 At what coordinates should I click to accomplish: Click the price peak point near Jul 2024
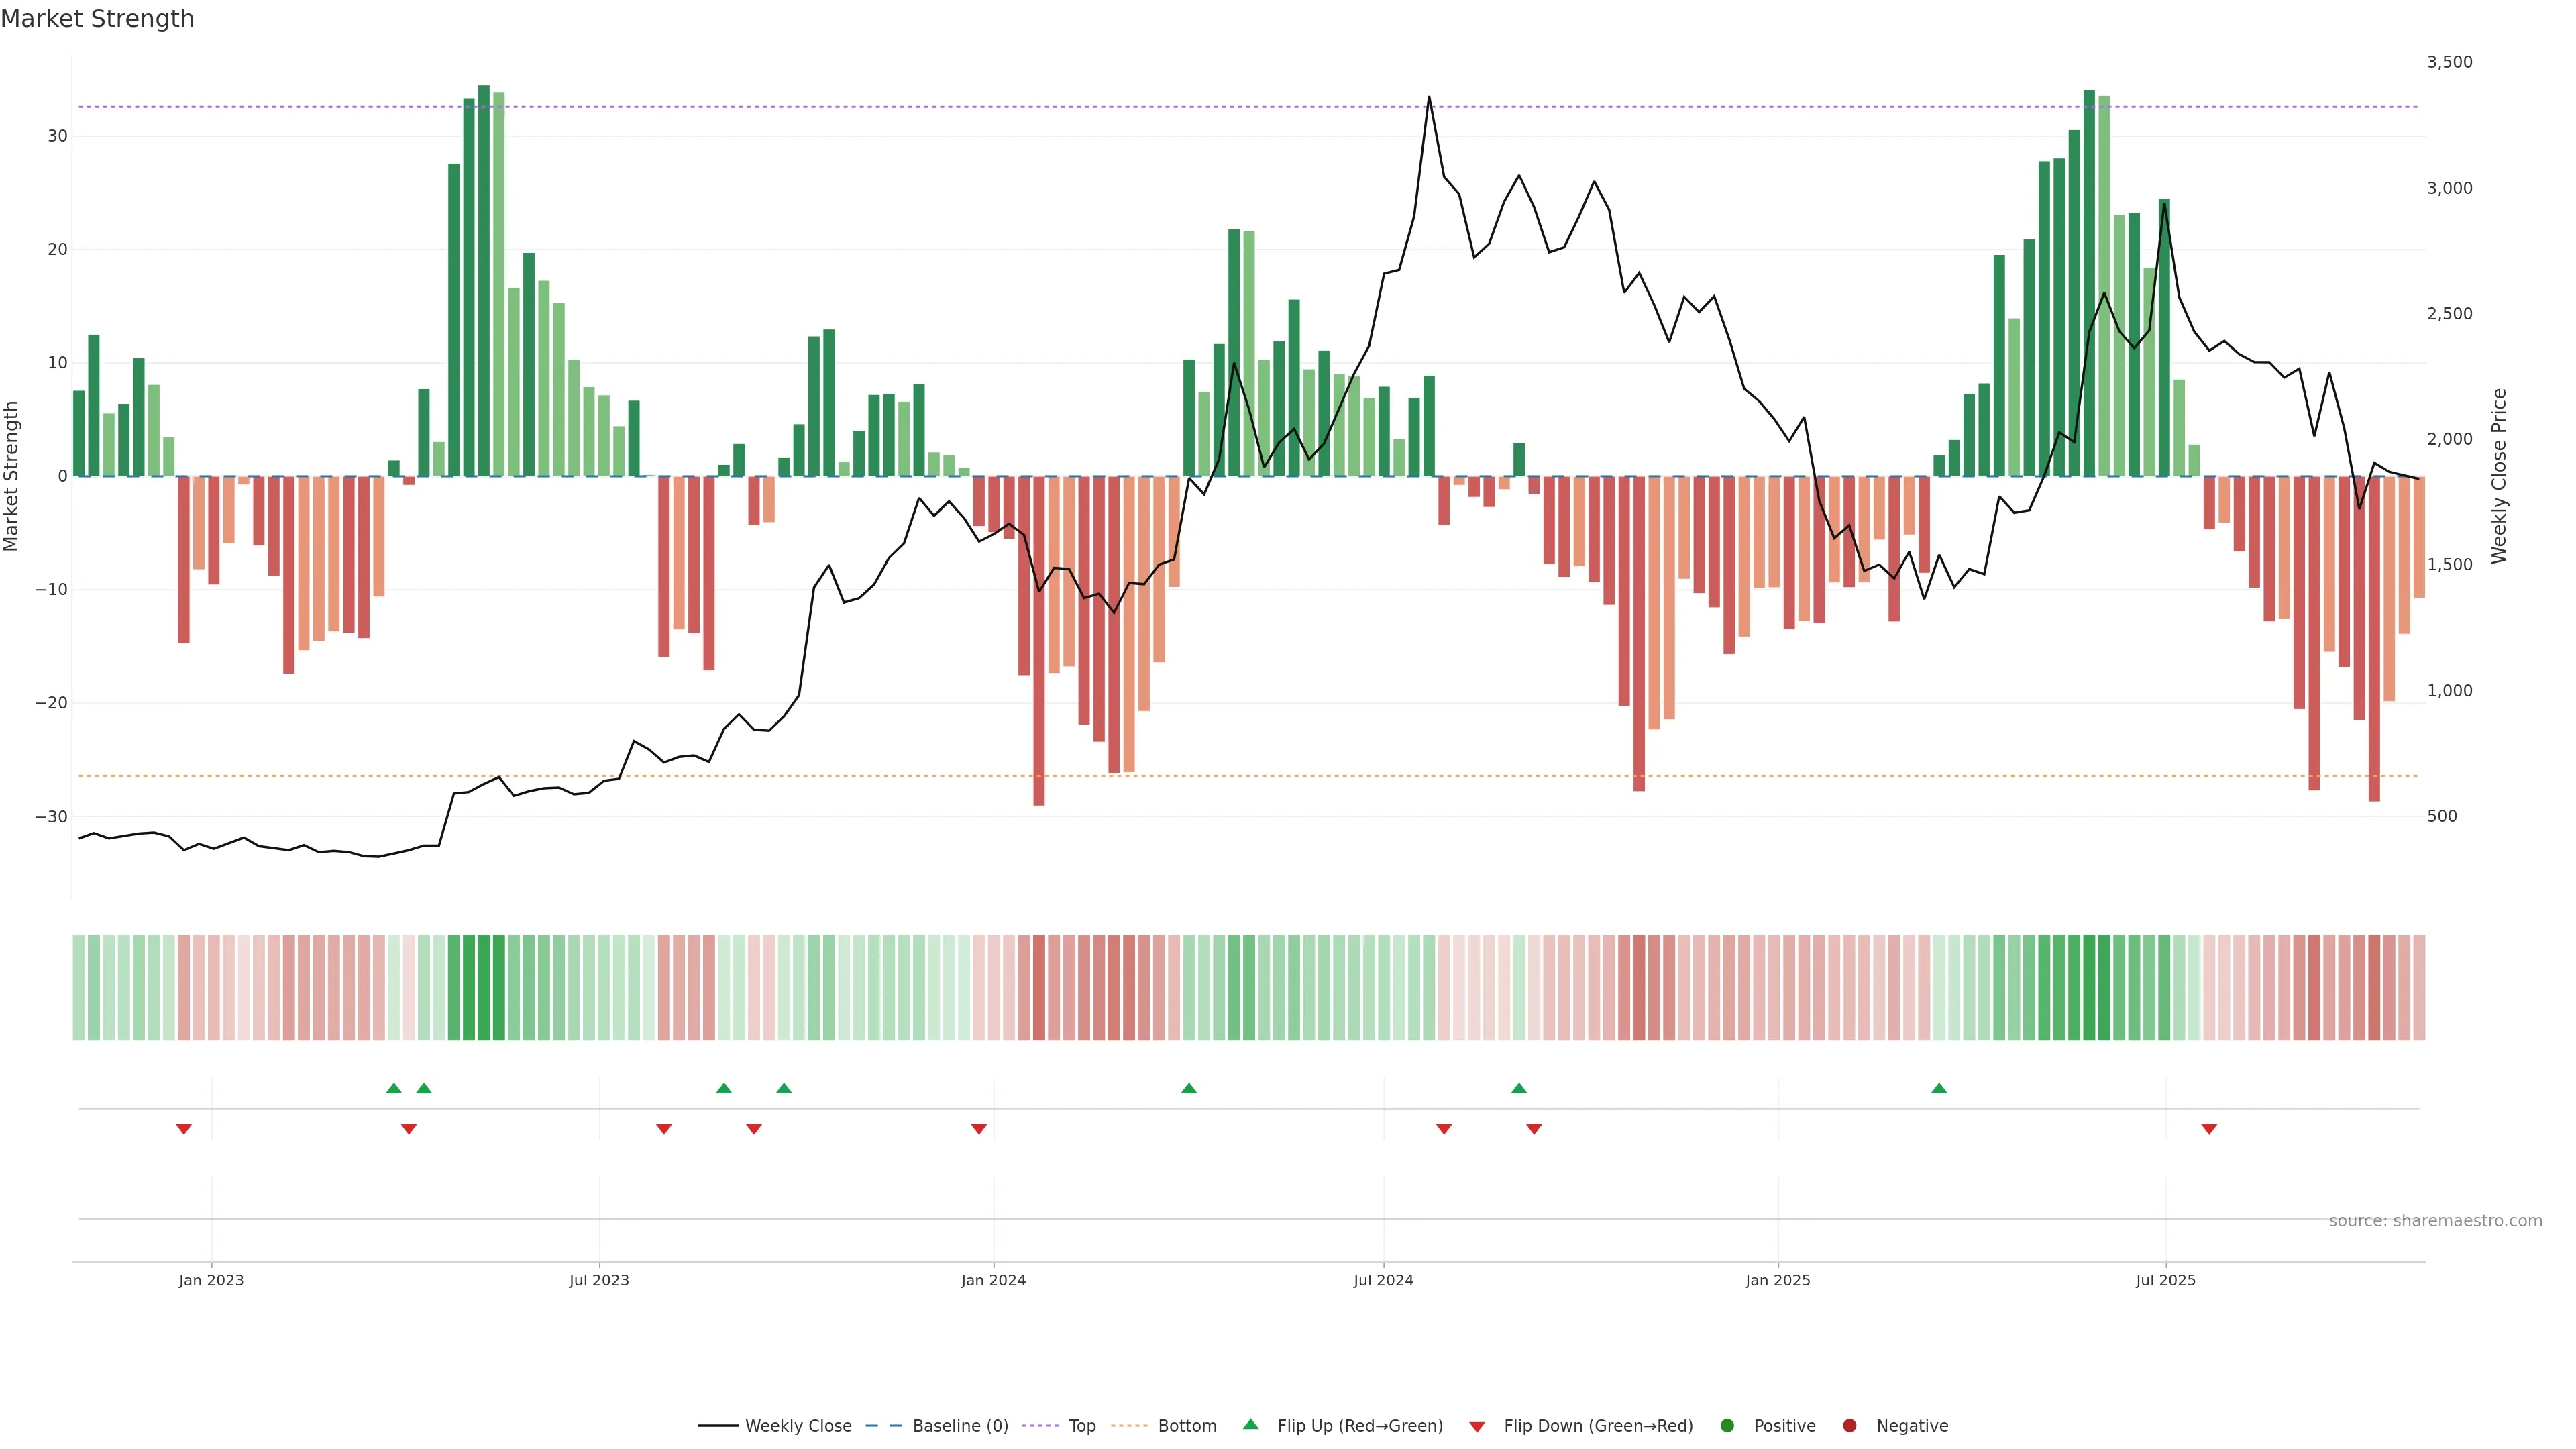pyautogui.click(x=1429, y=97)
